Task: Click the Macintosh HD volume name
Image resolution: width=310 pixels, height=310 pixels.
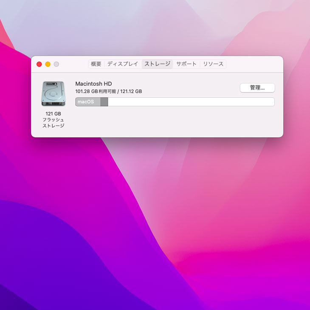Action: [94, 84]
